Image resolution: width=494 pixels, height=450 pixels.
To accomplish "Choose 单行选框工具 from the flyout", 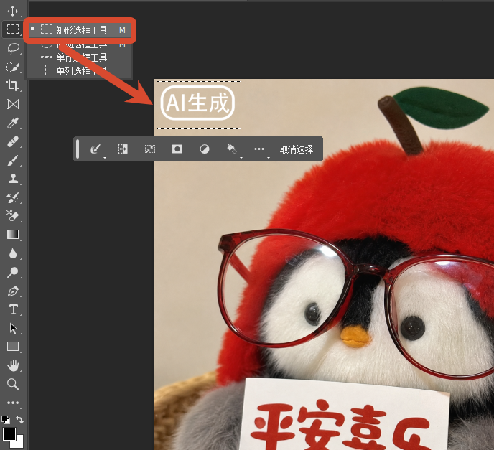I will [79, 57].
